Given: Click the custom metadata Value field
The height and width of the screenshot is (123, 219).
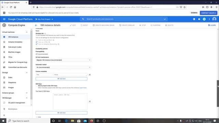Looking at the screenshot, I should 70,75.
